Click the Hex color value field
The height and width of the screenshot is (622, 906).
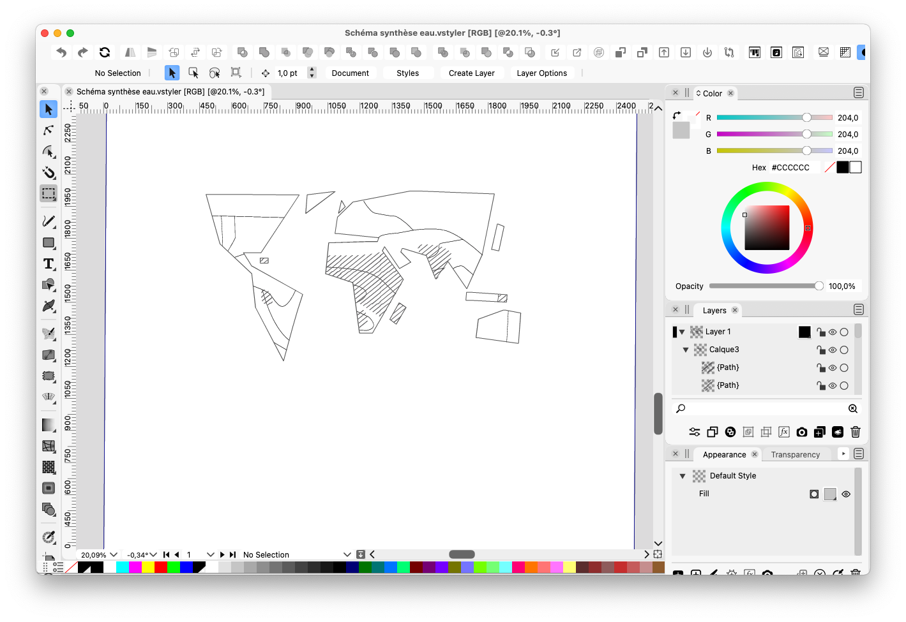pyautogui.click(x=790, y=167)
